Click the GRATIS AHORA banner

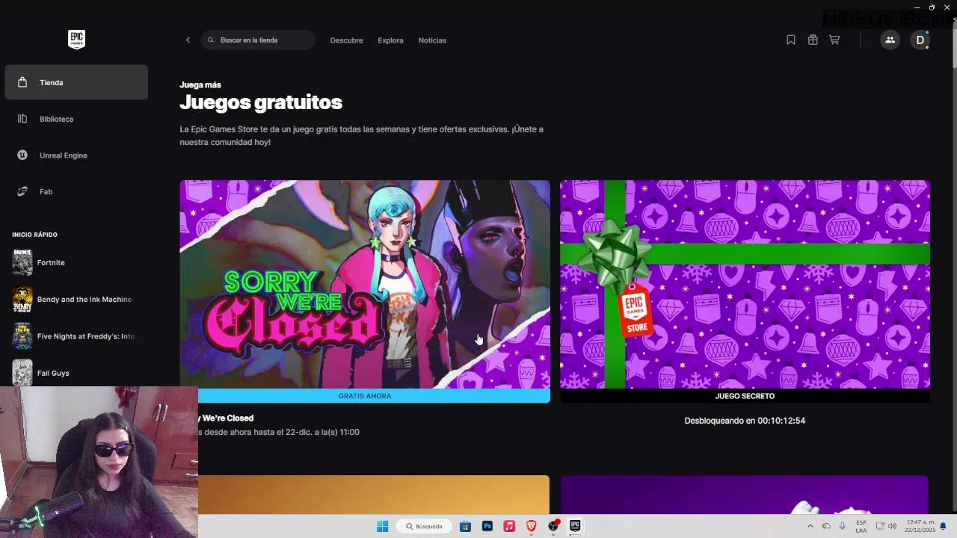tap(365, 396)
